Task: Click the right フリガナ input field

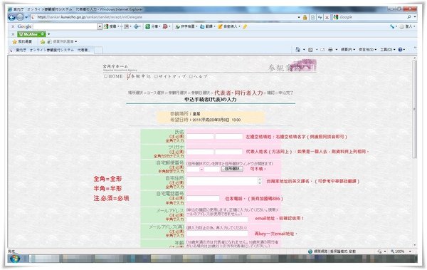Action: [228, 152]
